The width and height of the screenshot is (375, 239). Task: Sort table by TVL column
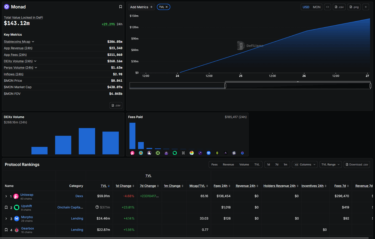pos(105,186)
